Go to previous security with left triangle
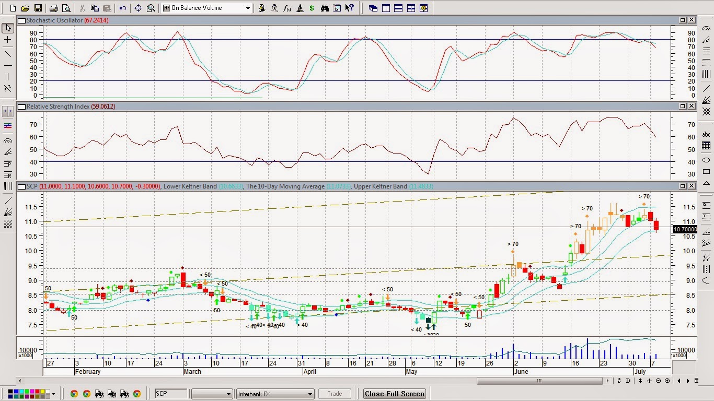 click(x=679, y=381)
